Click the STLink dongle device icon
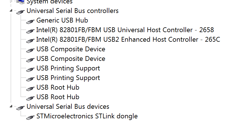Screen dimensions: 232x133 (x=30, y=117)
